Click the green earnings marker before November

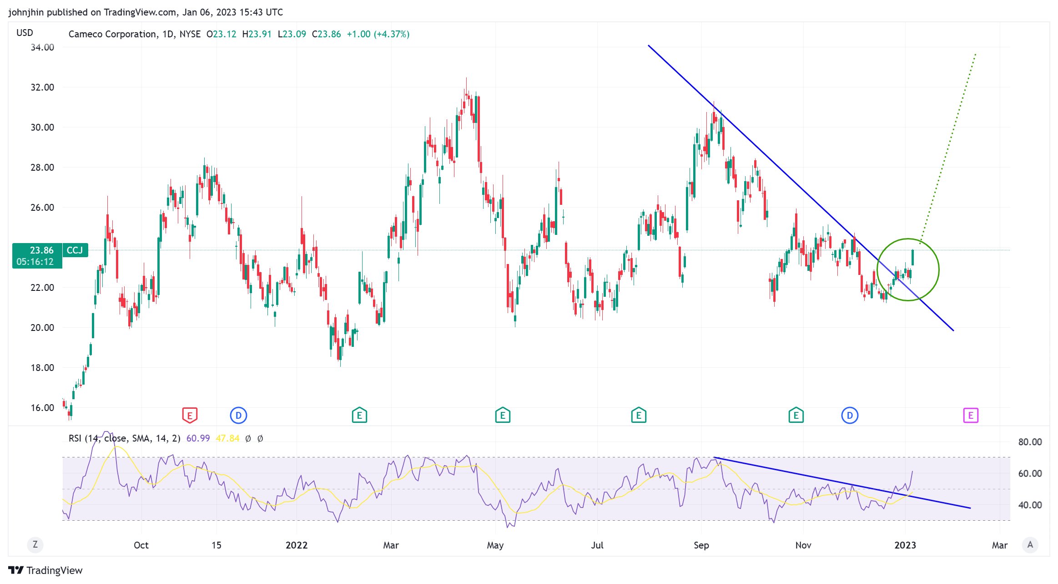tap(796, 415)
